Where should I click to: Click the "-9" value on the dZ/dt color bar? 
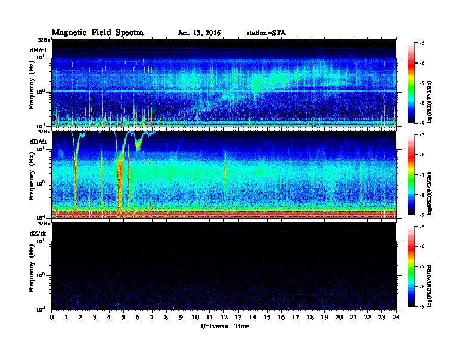[422, 306]
